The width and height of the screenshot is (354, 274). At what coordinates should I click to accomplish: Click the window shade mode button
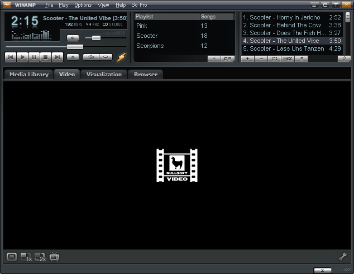click(x=336, y=4)
